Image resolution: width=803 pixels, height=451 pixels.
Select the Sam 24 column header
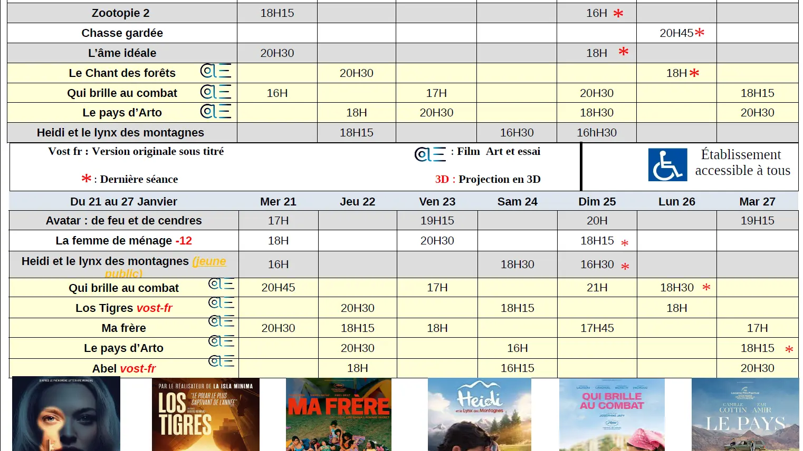[517, 201]
